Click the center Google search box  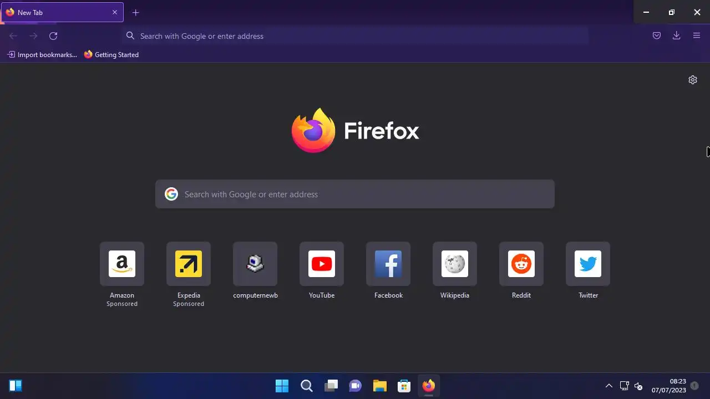355,194
